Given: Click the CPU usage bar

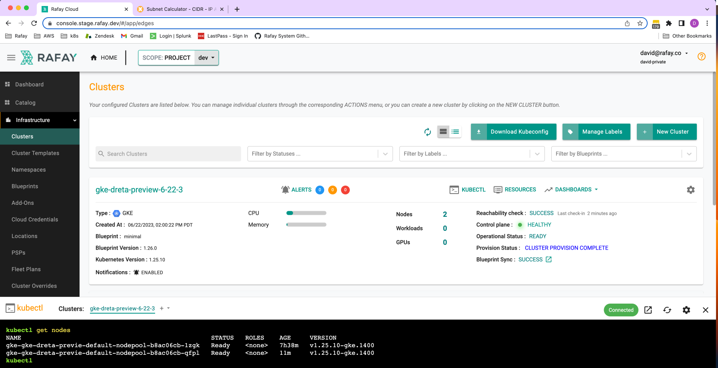Looking at the screenshot, I should point(306,213).
